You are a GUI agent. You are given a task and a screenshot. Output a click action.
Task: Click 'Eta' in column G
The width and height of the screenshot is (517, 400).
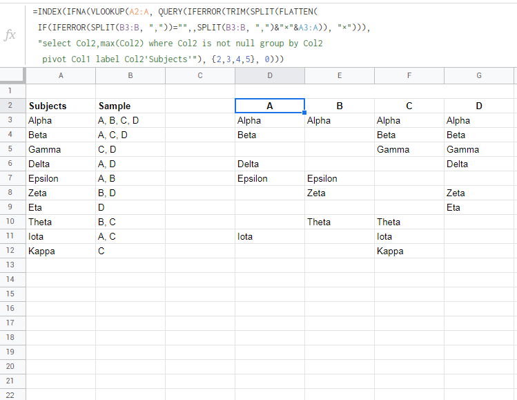pyautogui.click(x=479, y=207)
